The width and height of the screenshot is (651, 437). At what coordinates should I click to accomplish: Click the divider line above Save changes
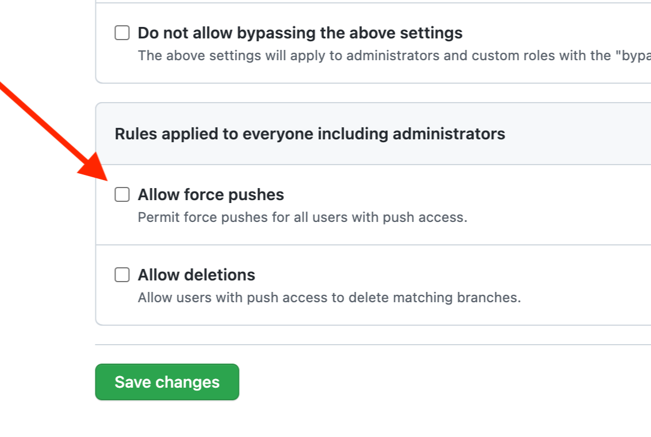pos(373,345)
